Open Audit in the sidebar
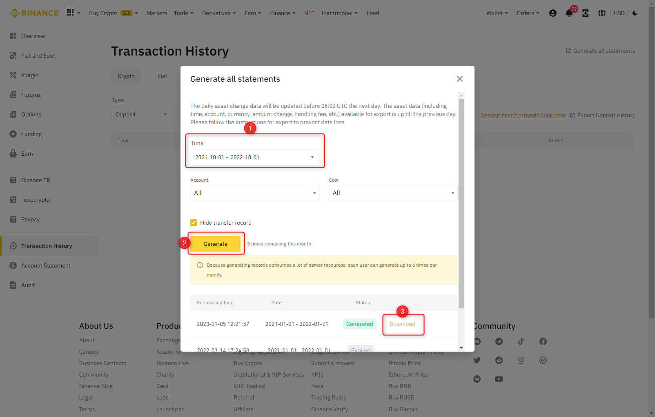 click(x=49, y=285)
